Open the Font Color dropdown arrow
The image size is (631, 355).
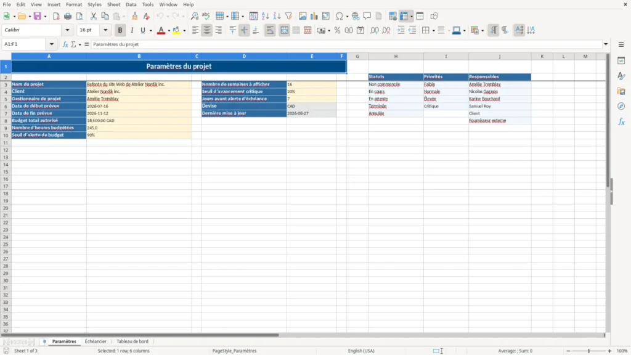point(168,31)
